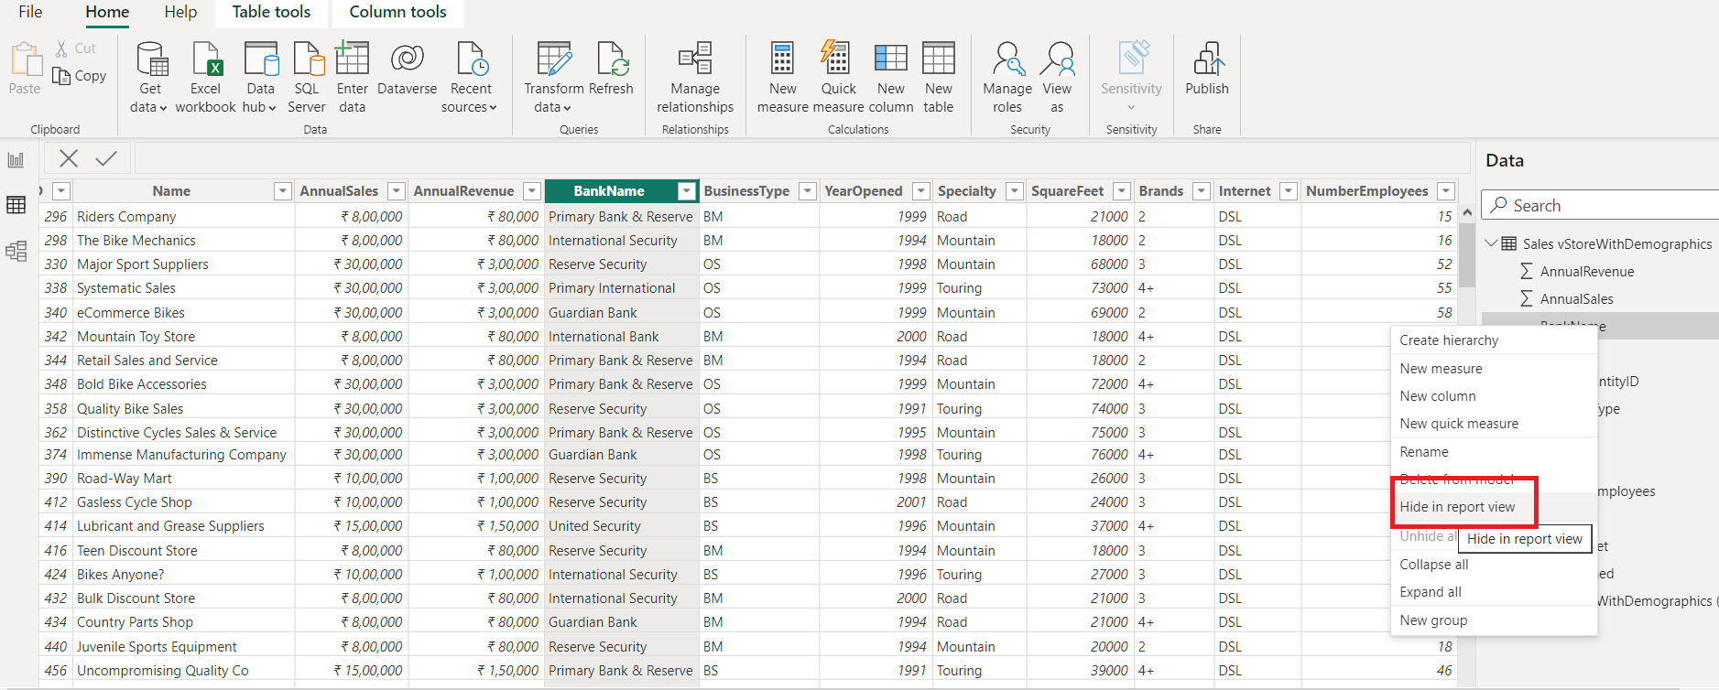Click the Riders Company name cell
The image size is (1719, 690).
pyautogui.click(x=183, y=217)
